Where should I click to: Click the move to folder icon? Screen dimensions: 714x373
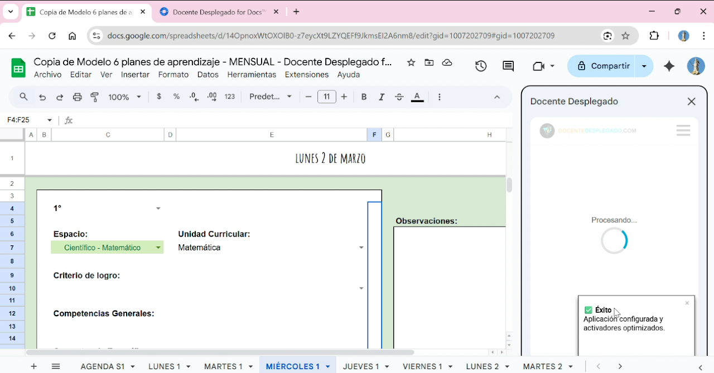[x=429, y=62]
